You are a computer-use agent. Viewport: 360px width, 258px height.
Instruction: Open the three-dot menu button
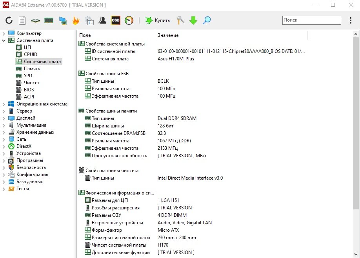click(350, 20)
